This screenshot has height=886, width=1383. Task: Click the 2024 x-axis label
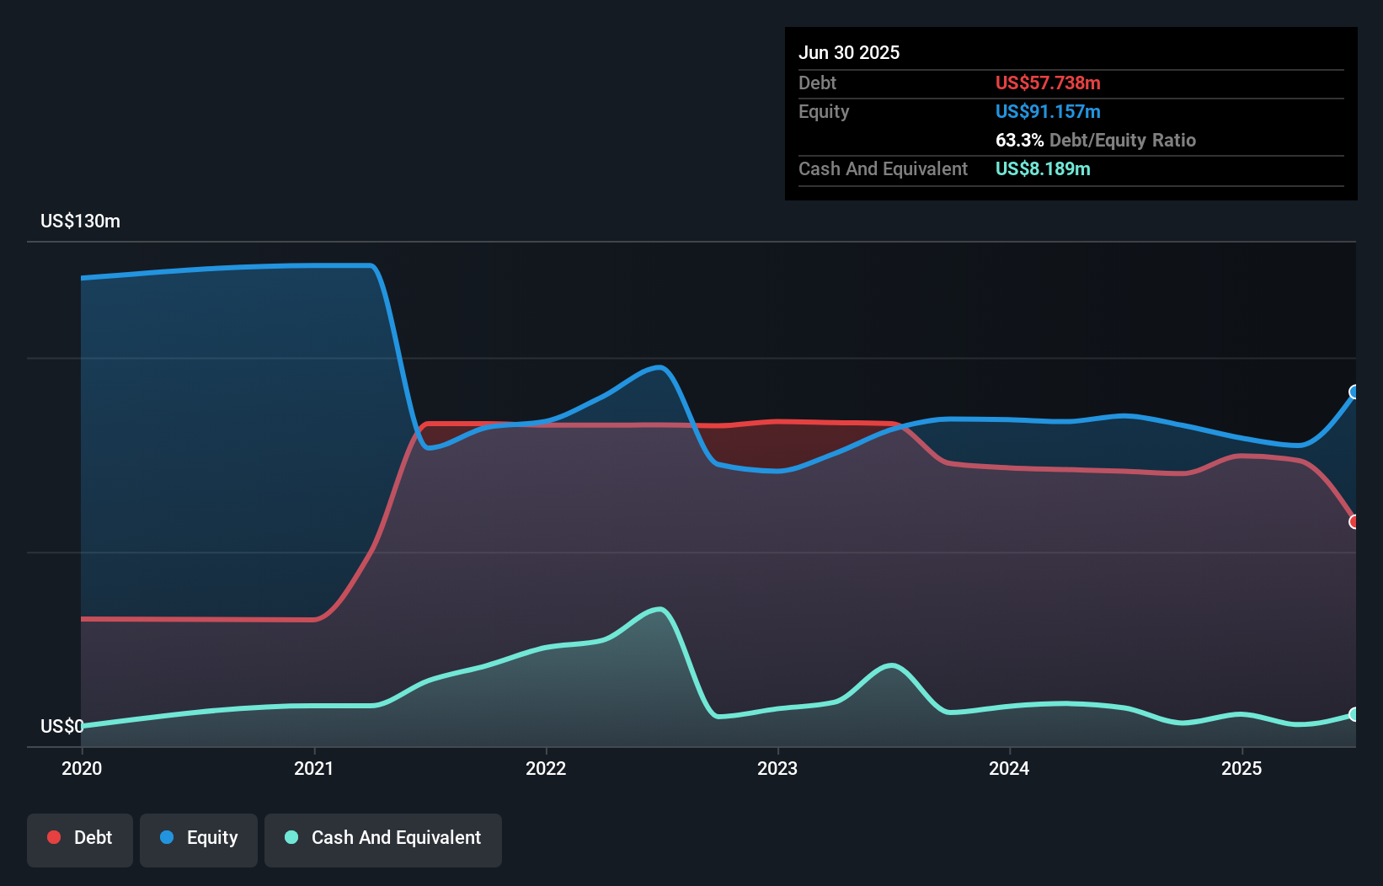(x=1009, y=768)
